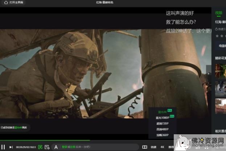Open danmaku settings icon
The width and height of the screenshot is (226, 151).
pyautogui.click(x=47, y=147)
